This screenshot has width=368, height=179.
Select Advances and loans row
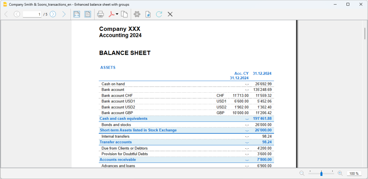(x=118, y=166)
